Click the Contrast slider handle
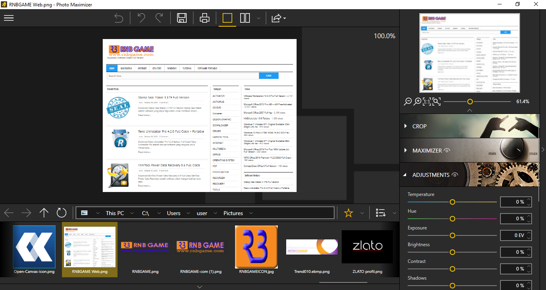This screenshot has height=290, width=546. tap(452, 269)
